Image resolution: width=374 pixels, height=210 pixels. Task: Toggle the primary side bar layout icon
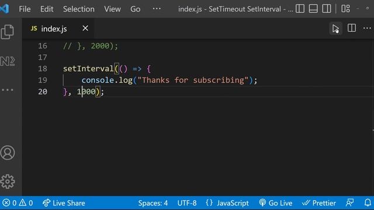point(300,9)
